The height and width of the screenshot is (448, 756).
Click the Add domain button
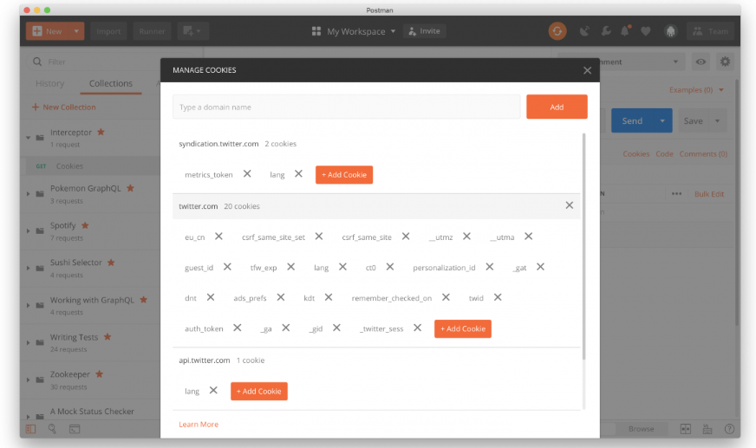557,107
